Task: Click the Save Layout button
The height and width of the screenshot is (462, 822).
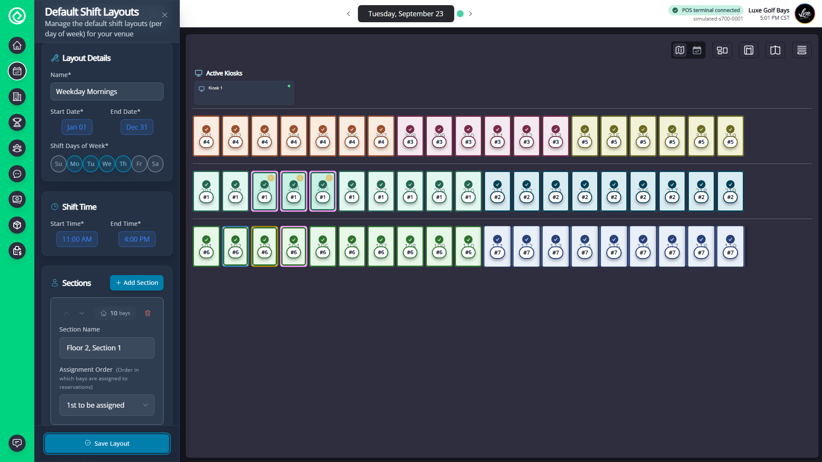Action: [x=107, y=444]
